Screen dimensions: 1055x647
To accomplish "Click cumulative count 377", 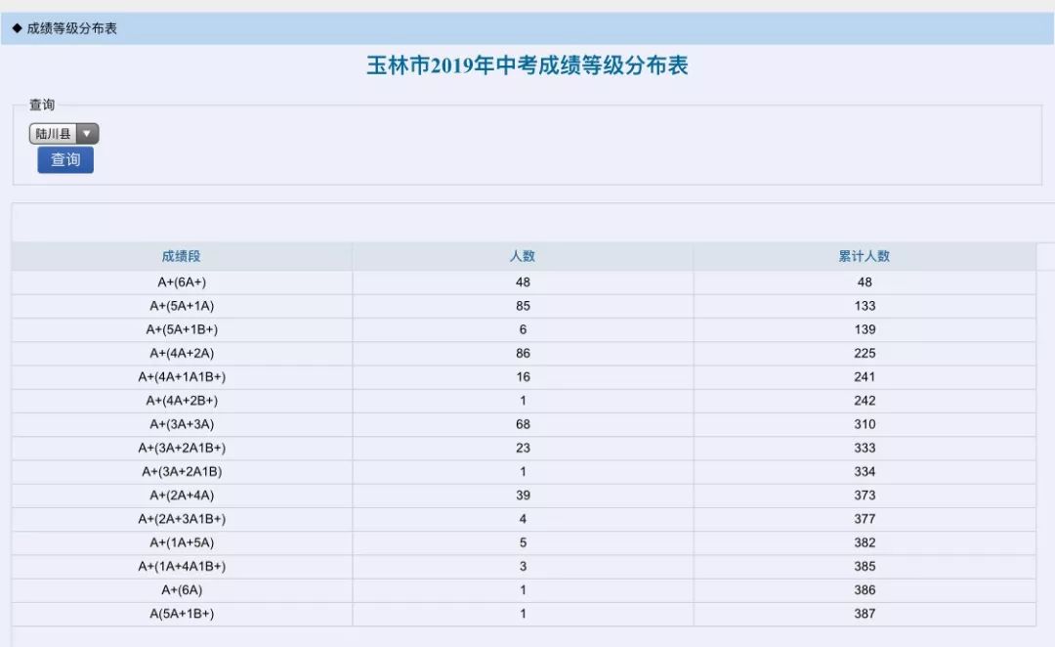I will click(x=865, y=519).
